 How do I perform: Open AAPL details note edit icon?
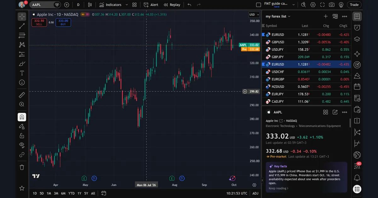pyautogui.click(x=335, y=112)
